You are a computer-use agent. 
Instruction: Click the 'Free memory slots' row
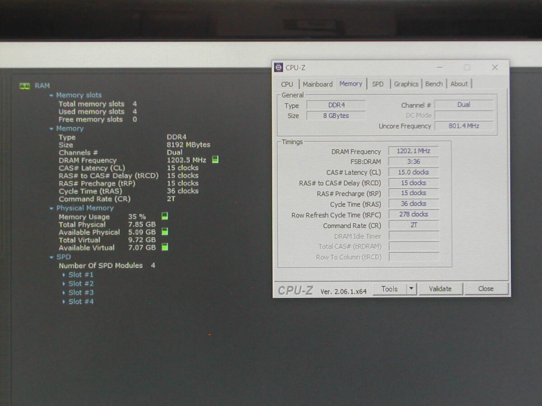tap(98, 120)
